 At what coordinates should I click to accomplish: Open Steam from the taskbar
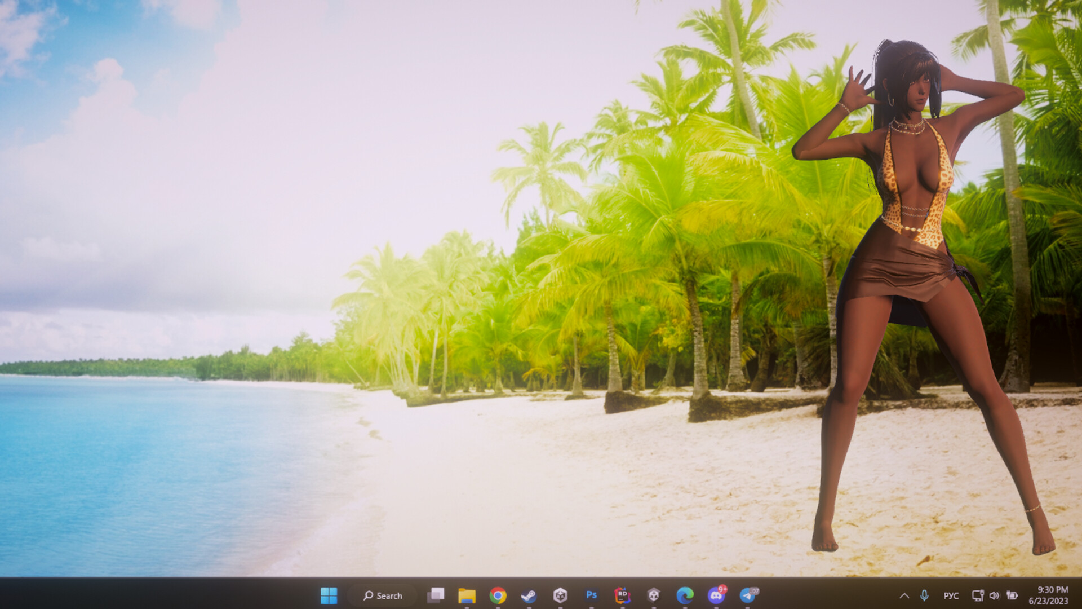(x=529, y=595)
